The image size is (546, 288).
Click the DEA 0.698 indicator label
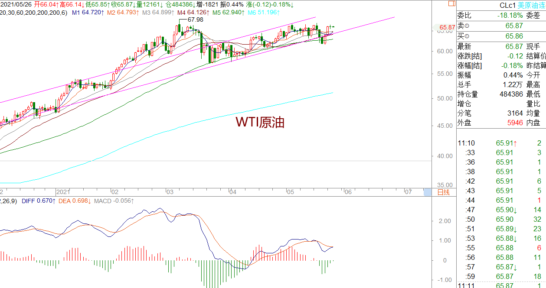[x=75, y=201]
